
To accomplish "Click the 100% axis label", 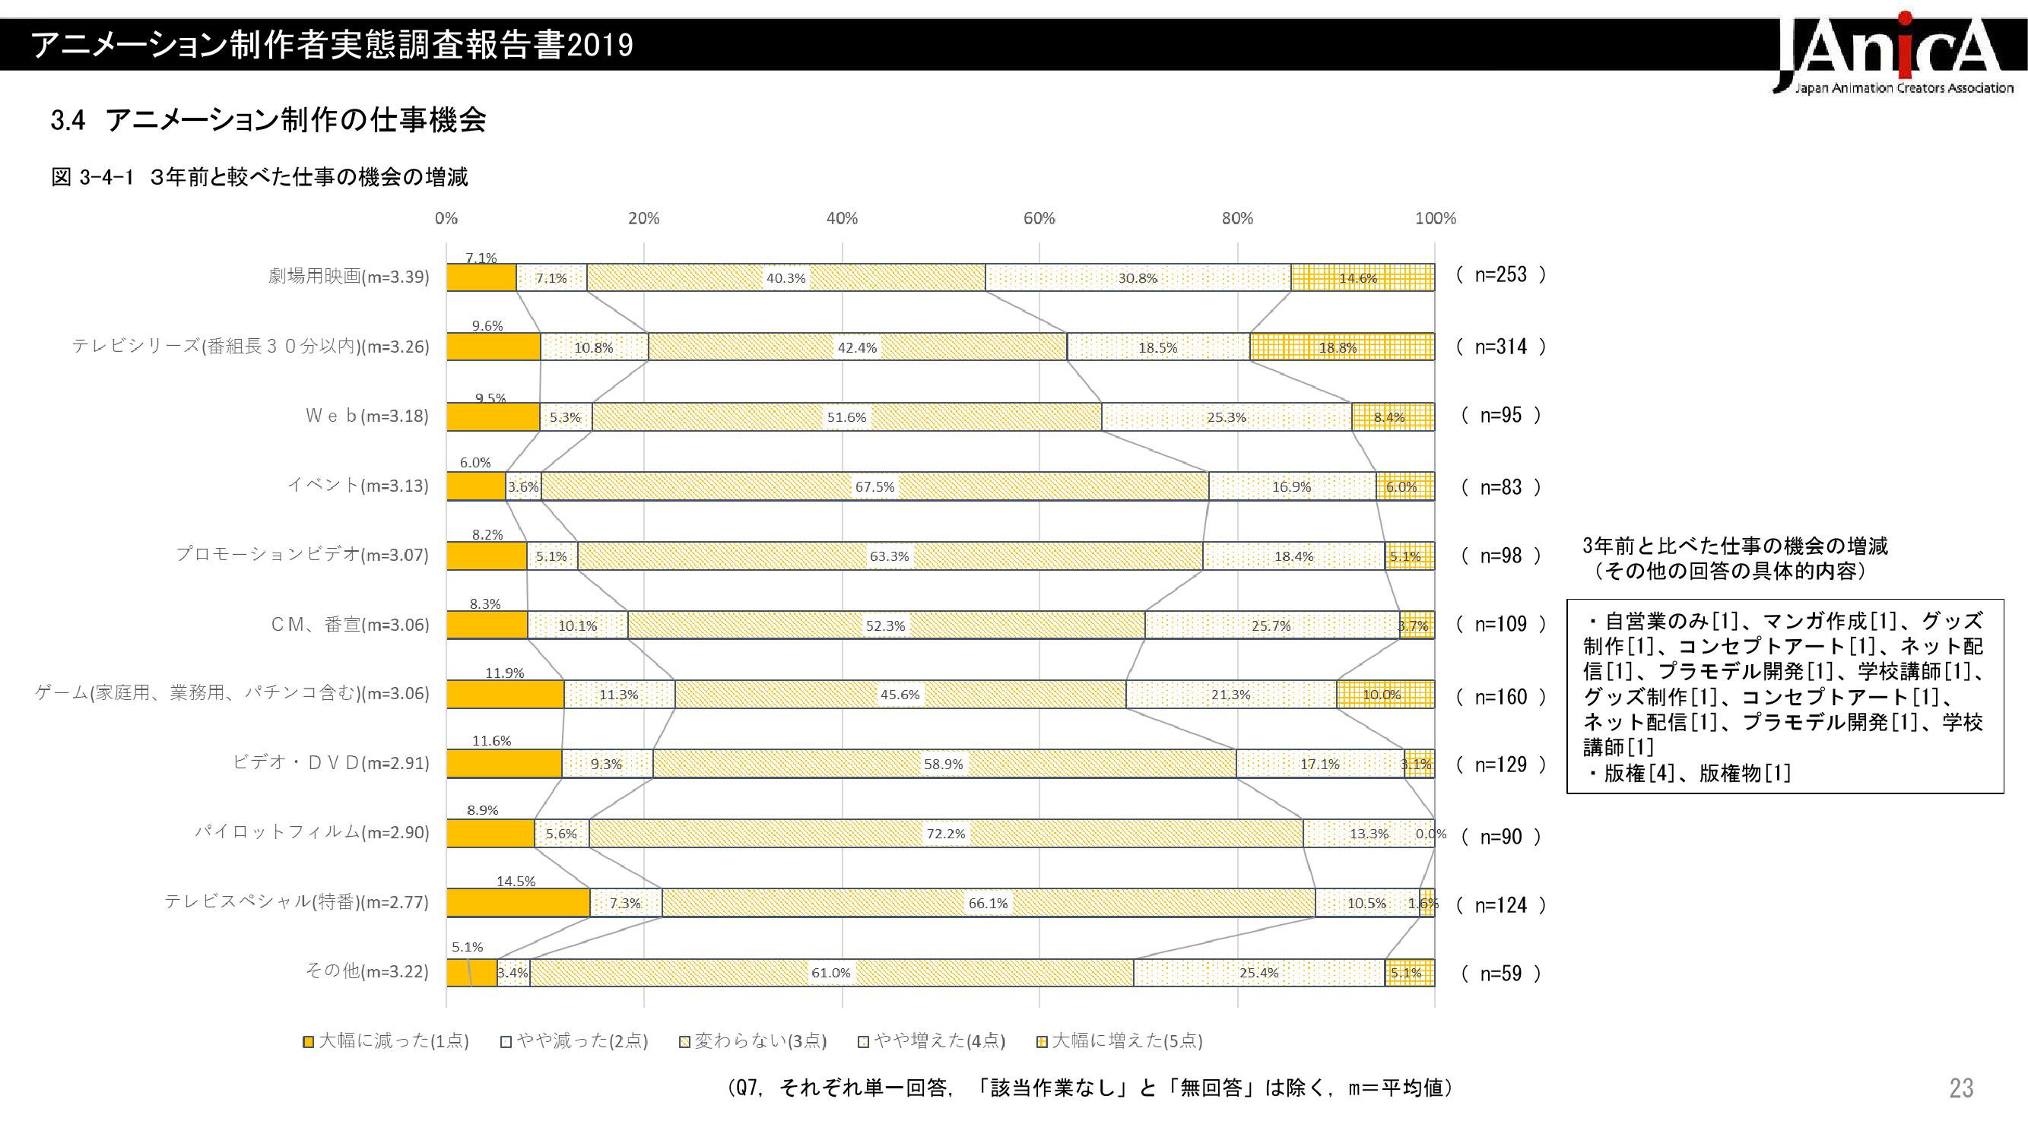I will tap(1435, 219).
